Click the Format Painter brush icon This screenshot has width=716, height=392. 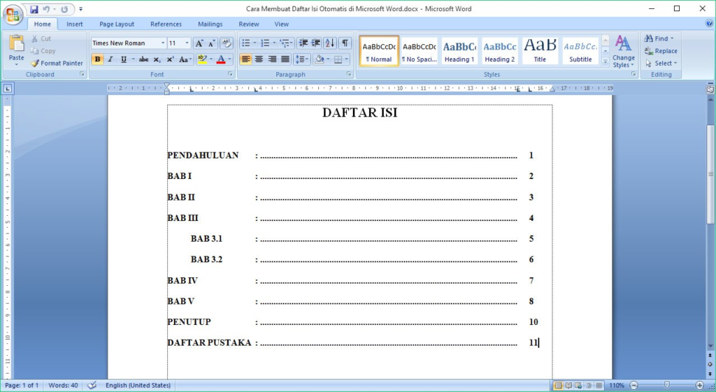(x=35, y=63)
